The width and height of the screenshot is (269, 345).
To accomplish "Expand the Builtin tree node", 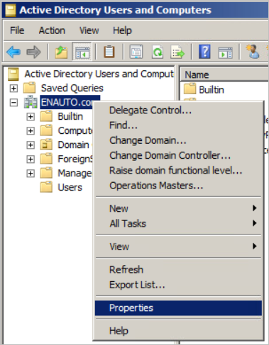I will click(31, 116).
